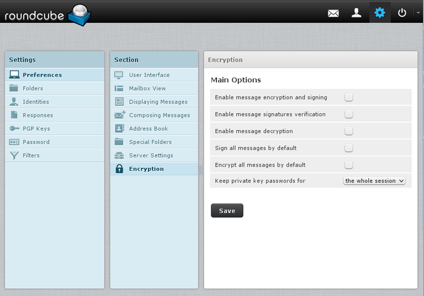The image size is (424, 296).
Task: Open PGP Keys settings
Action: coord(55,129)
